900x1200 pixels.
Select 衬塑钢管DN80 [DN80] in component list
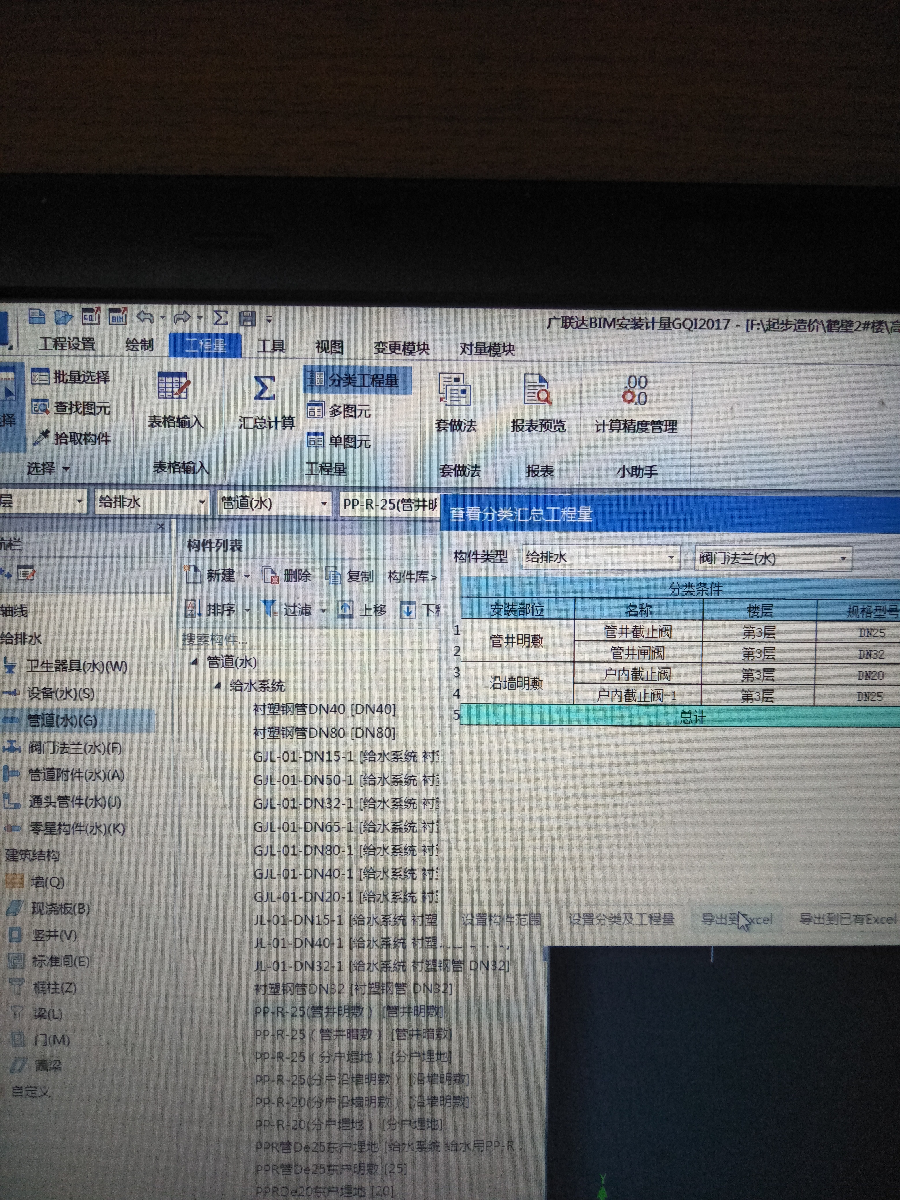pos(324,733)
